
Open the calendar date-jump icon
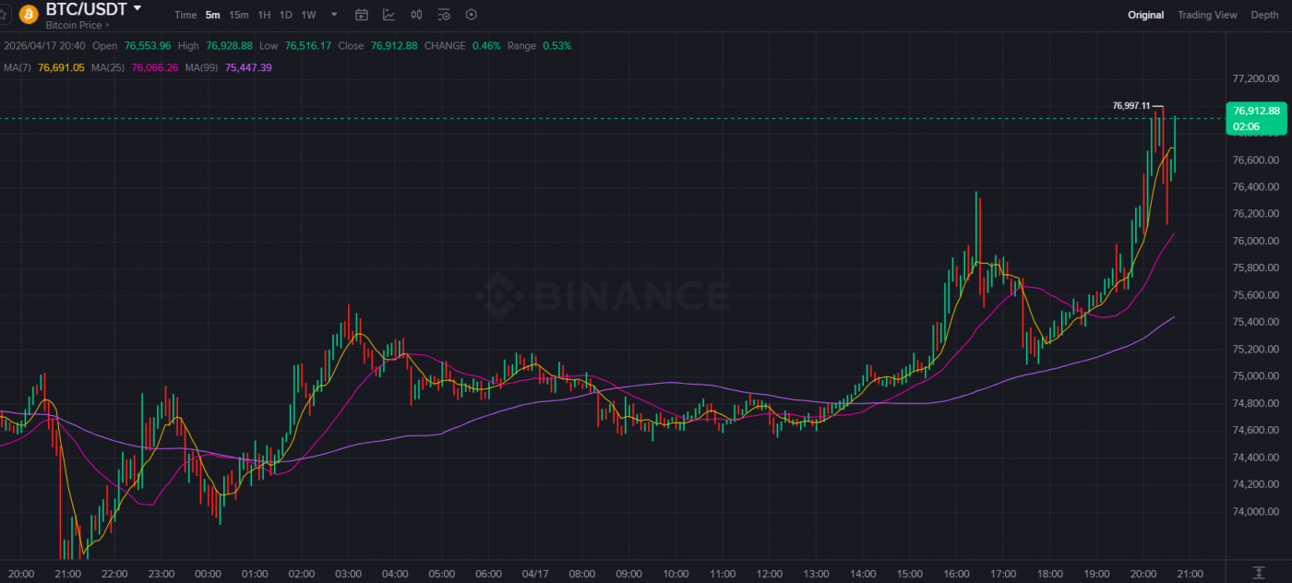click(x=362, y=15)
